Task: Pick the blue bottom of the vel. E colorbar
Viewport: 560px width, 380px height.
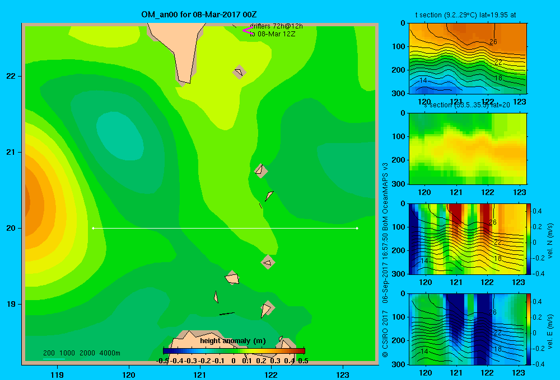Action: pyautogui.click(x=529, y=361)
